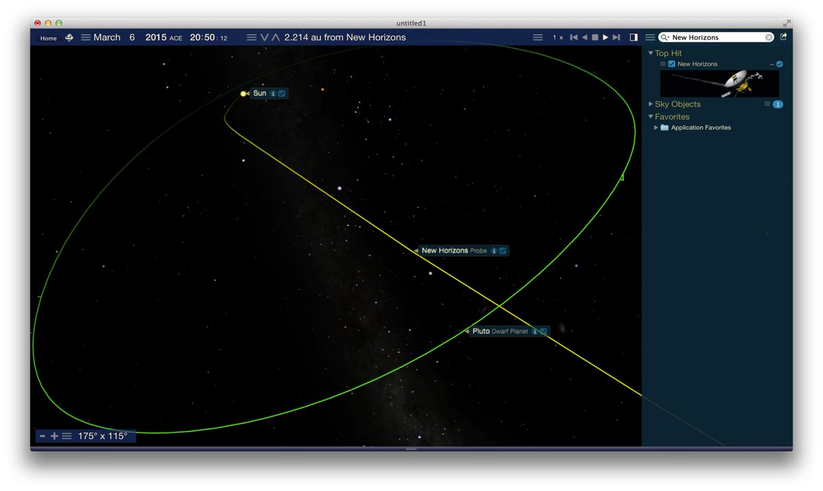Click the Home button in the toolbar

[x=49, y=38]
